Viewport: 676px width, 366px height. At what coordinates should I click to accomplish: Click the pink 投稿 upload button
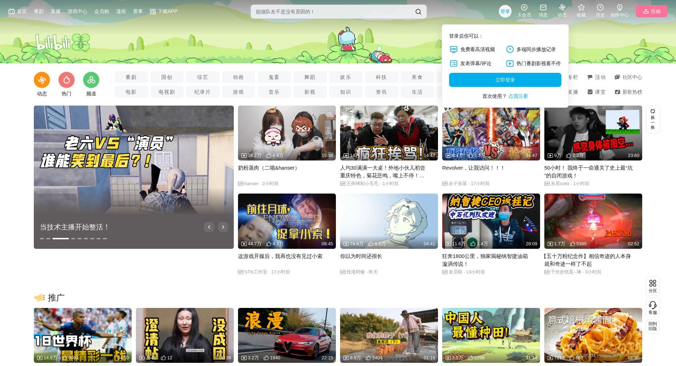(652, 11)
